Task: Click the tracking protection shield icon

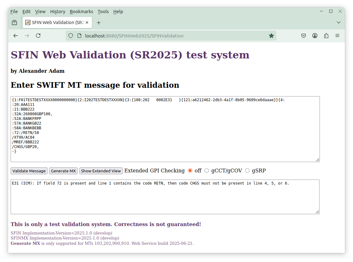Action: coord(71,36)
